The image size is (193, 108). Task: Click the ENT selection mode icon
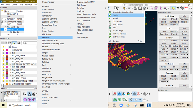tap(29, 94)
